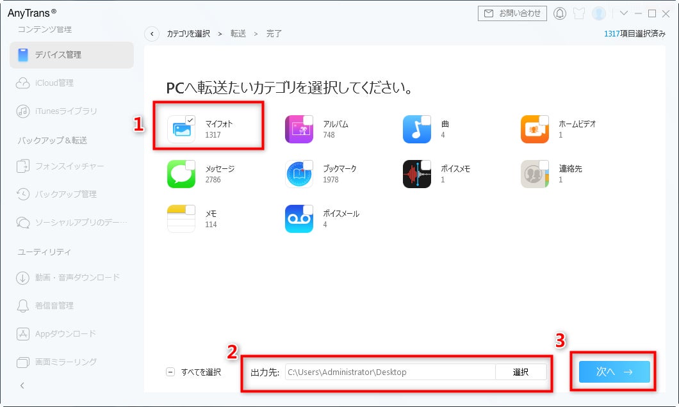Check the ボイスメール checkbox
The height and width of the screenshot is (407, 679).
[308, 210]
